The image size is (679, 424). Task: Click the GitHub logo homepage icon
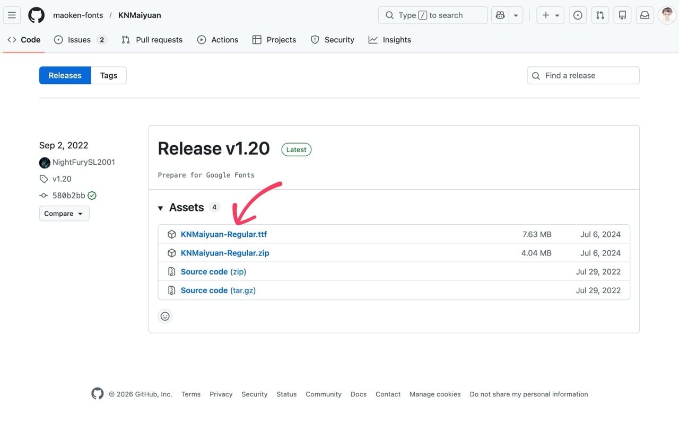click(36, 15)
